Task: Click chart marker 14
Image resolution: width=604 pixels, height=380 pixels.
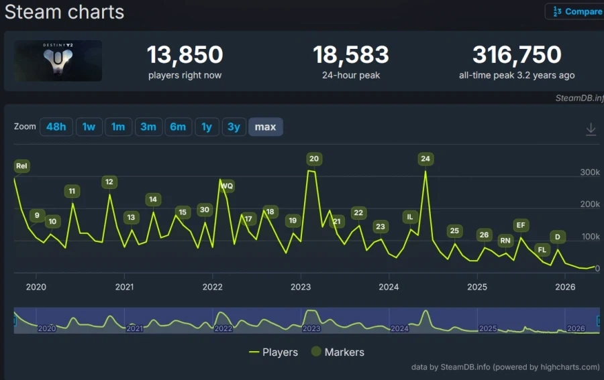Action: [153, 199]
